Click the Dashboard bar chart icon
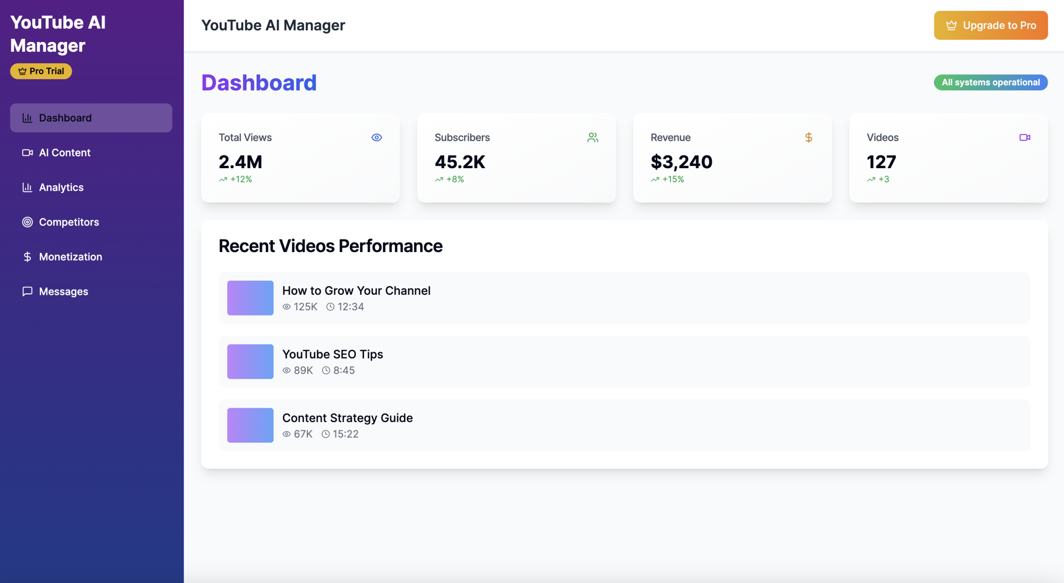The image size is (1064, 583). pyautogui.click(x=27, y=118)
